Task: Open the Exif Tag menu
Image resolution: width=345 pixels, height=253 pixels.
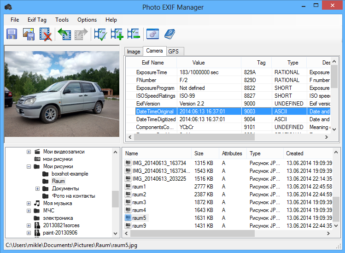Action: click(37, 20)
